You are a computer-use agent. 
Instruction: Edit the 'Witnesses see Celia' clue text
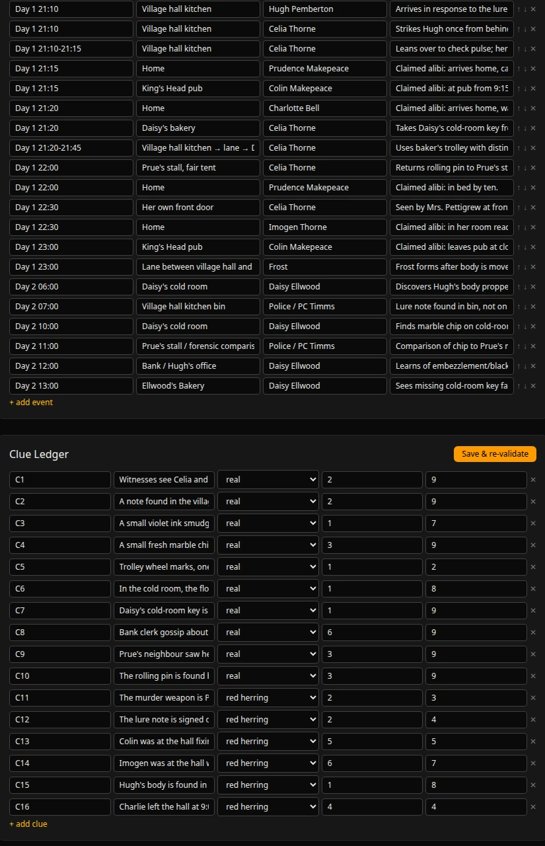click(x=164, y=480)
